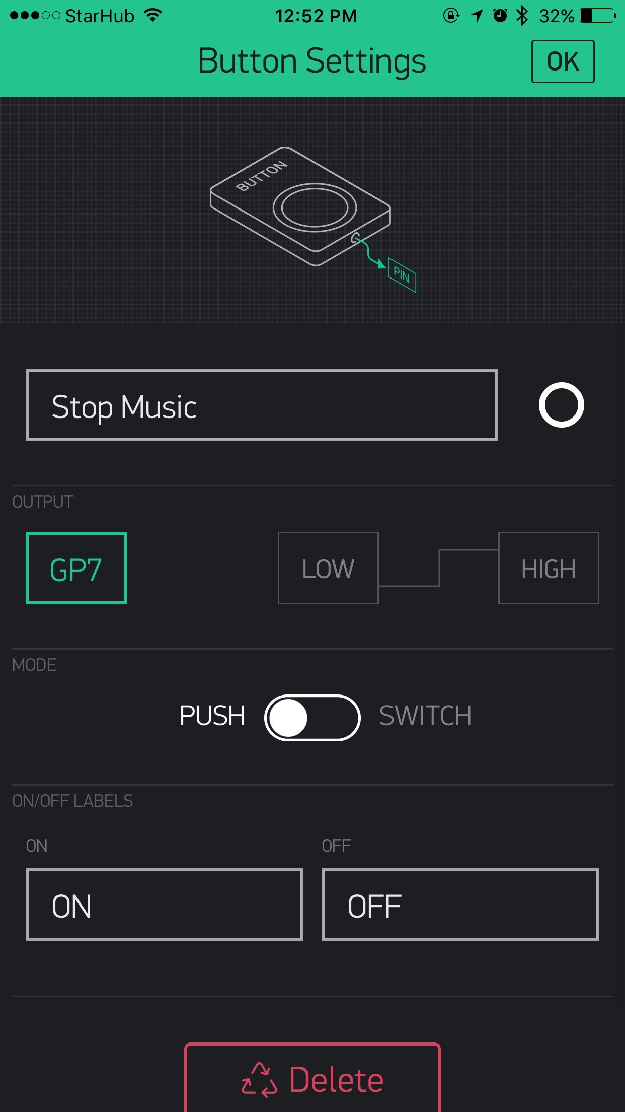The height and width of the screenshot is (1112, 625).
Task: Tap the white color circle swatch
Action: pos(561,405)
